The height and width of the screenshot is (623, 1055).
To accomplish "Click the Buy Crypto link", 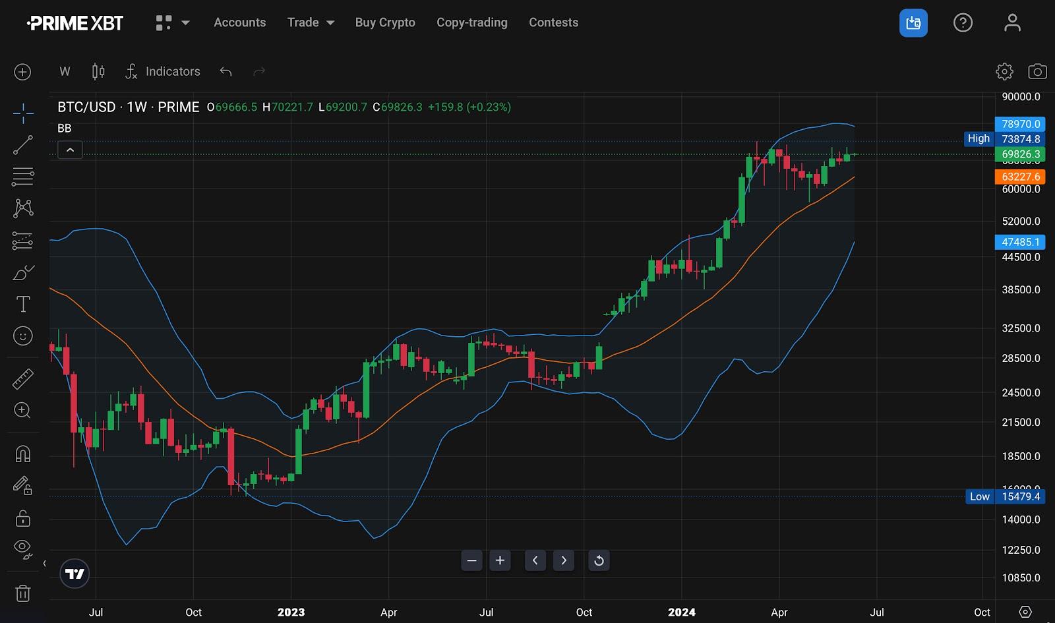I will 385,22.
